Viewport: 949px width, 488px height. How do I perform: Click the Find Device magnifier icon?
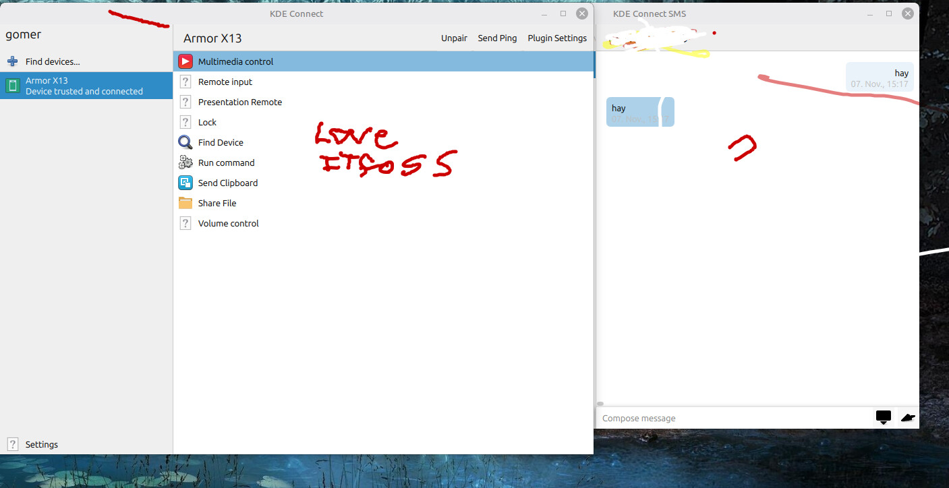pos(185,142)
